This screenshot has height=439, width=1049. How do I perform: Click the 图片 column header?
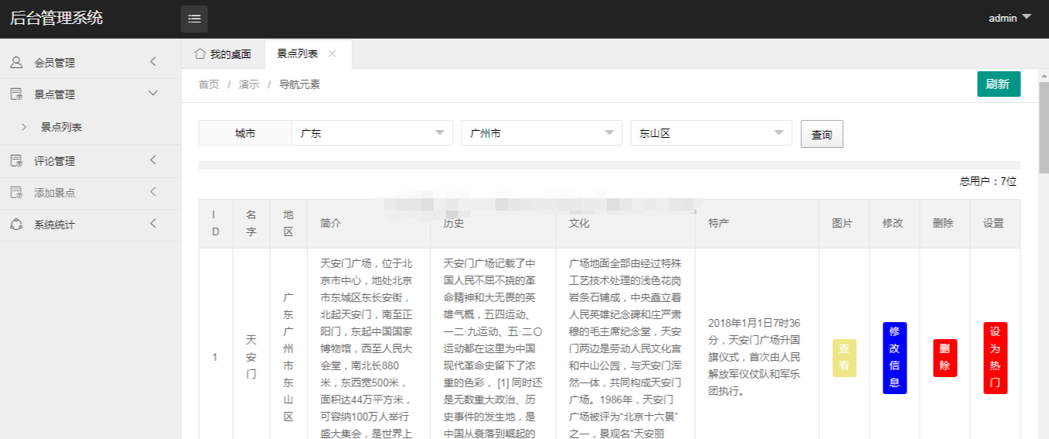click(845, 223)
